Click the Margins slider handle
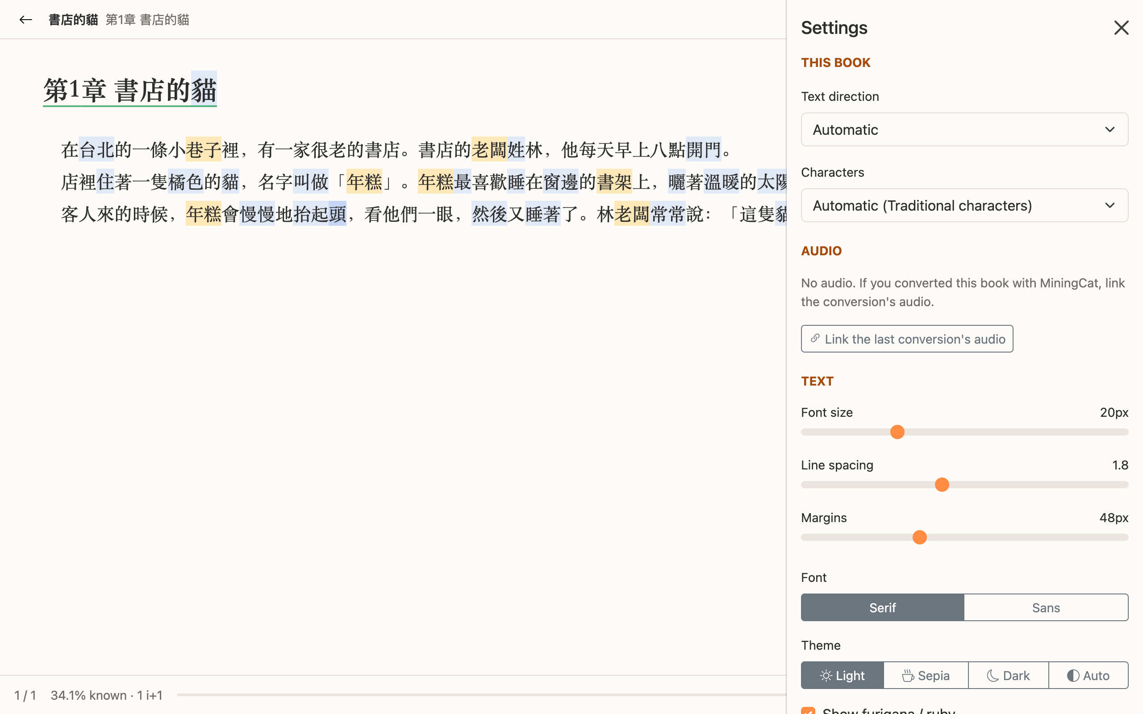Image resolution: width=1143 pixels, height=714 pixels. coord(919,537)
